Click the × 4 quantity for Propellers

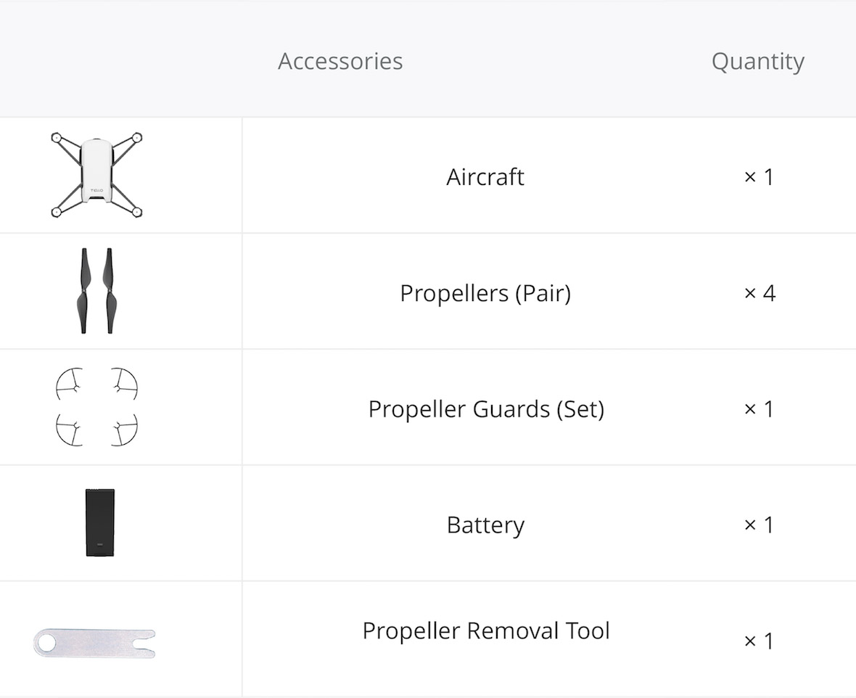tap(760, 293)
